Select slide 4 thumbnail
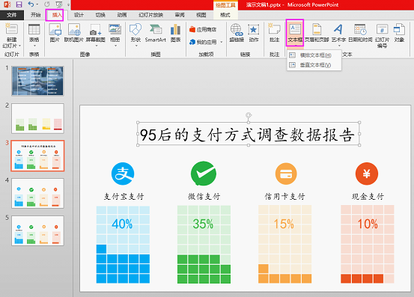The image size is (414, 297). coord(37,193)
